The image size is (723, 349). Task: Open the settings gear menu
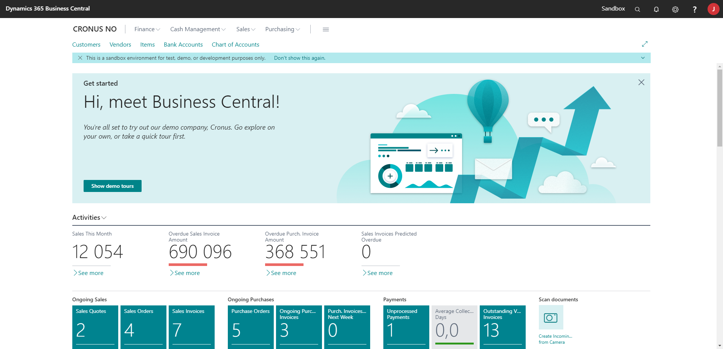pos(675,9)
